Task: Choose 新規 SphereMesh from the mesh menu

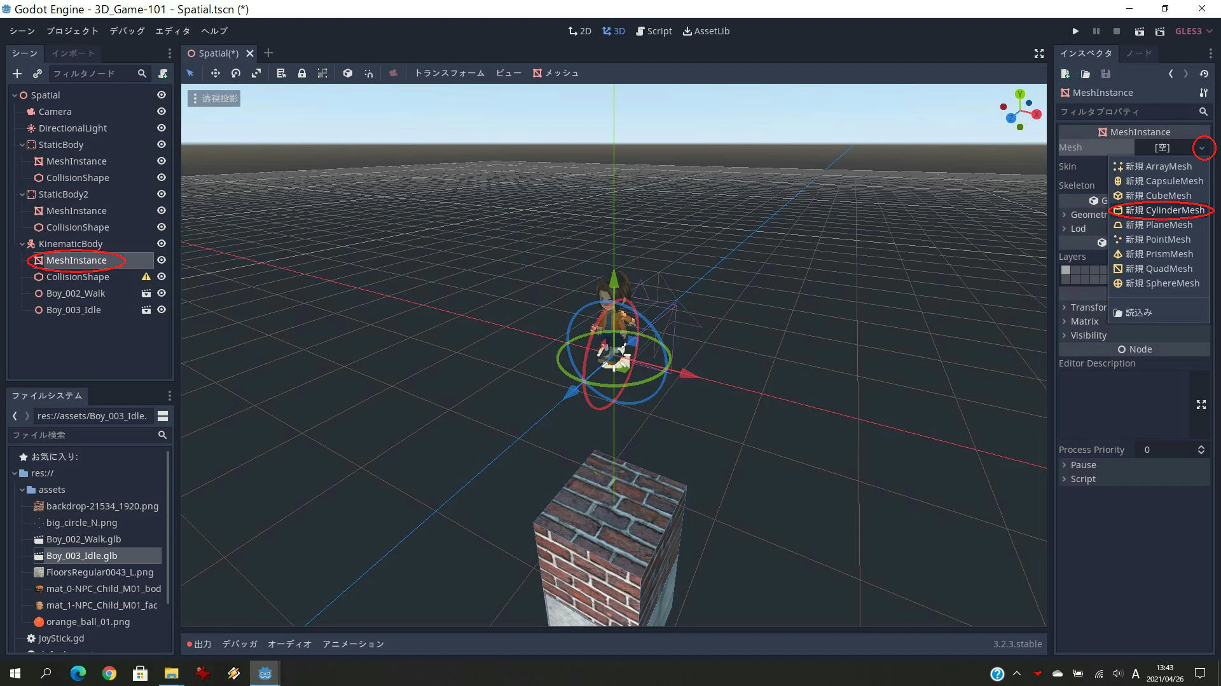Action: coord(1159,283)
